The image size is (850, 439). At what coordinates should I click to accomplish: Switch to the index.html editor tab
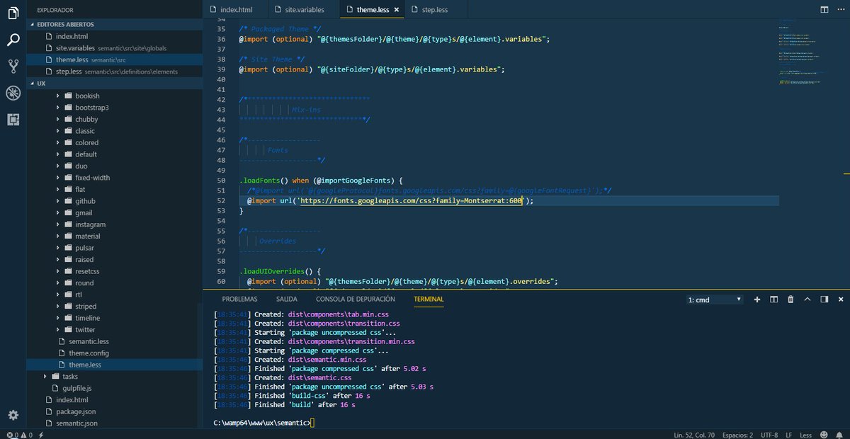point(237,10)
